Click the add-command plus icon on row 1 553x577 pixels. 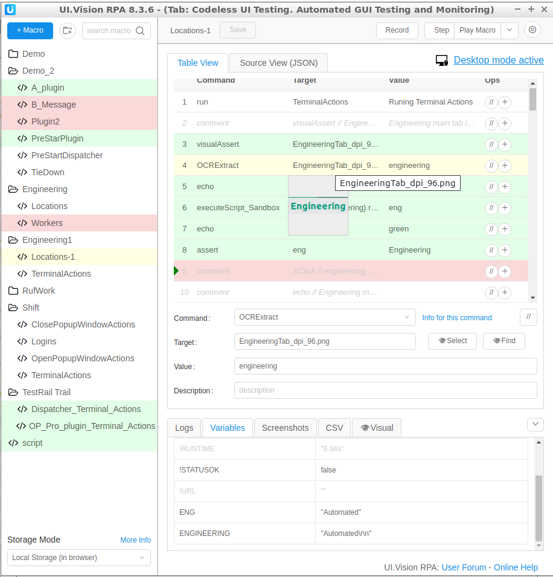[505, 102]
